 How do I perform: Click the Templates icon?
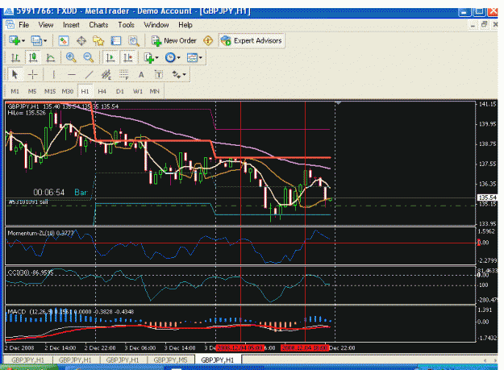[x=192, y=58]
